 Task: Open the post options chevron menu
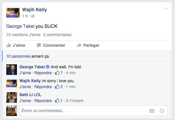[x=166, y=9]
